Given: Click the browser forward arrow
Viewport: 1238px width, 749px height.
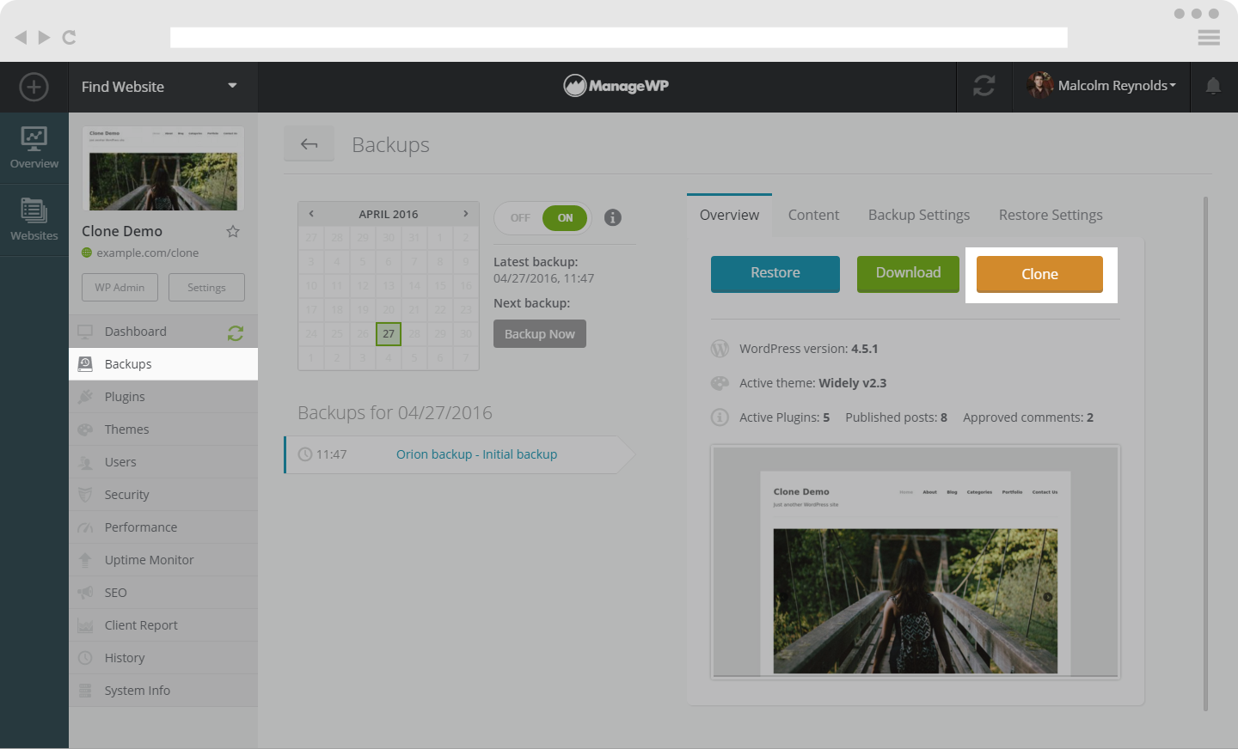Looking at the screenshot, I should click(x=44, y=37).
